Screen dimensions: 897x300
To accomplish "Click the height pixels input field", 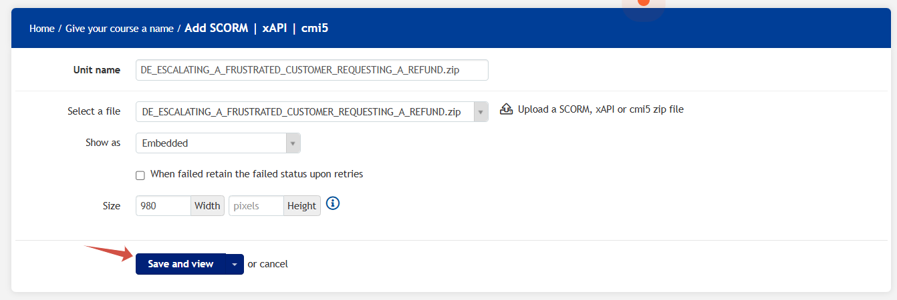I will click(256, 206).
